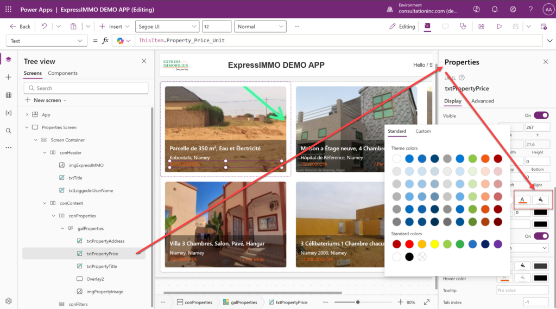The height and width of the screenshot is (309, 556).
Task: Open the Insert dropdown
Action: (x=114, y=27)
